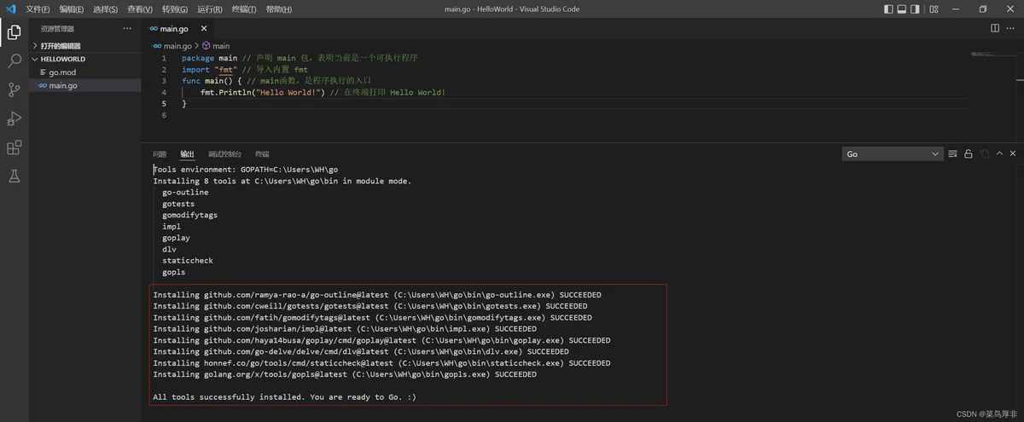Screen dimensions: 1024x422
Task: Click the Installing goplay SUCCEEDED output line
Action: (381, 340)
